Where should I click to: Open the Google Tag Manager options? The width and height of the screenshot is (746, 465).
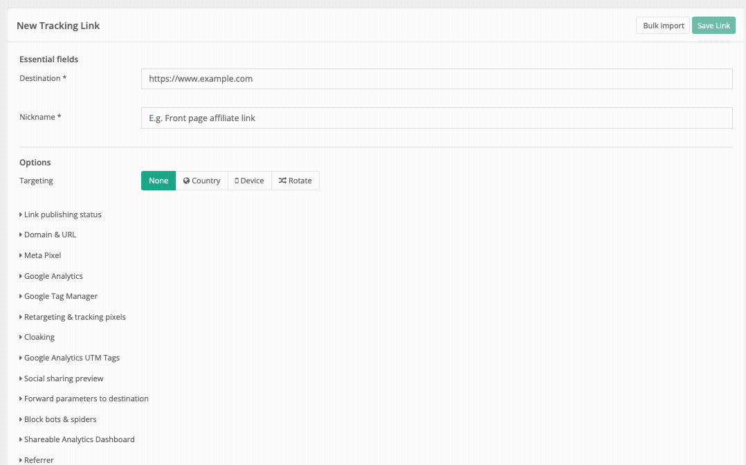coord(60,296)
